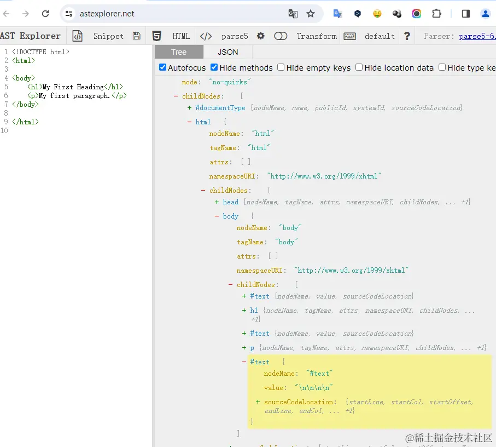Screen dimensions: 496x447
Task: Open the parse5-6 parser link
Action: [x=477, y=36]
